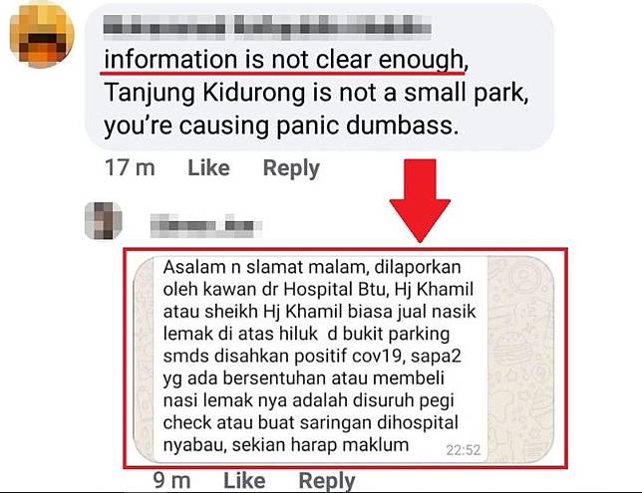
Task: Open the top commenter's blurred profile name
Action: (x=267, y=27)
